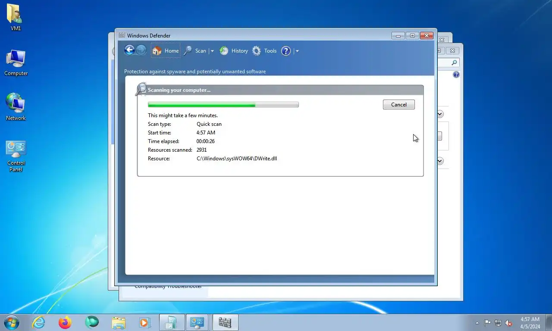The height and width of the screenshot is (331, 552).
Task: Click the green scan progress bar
Action: point(223,105)
